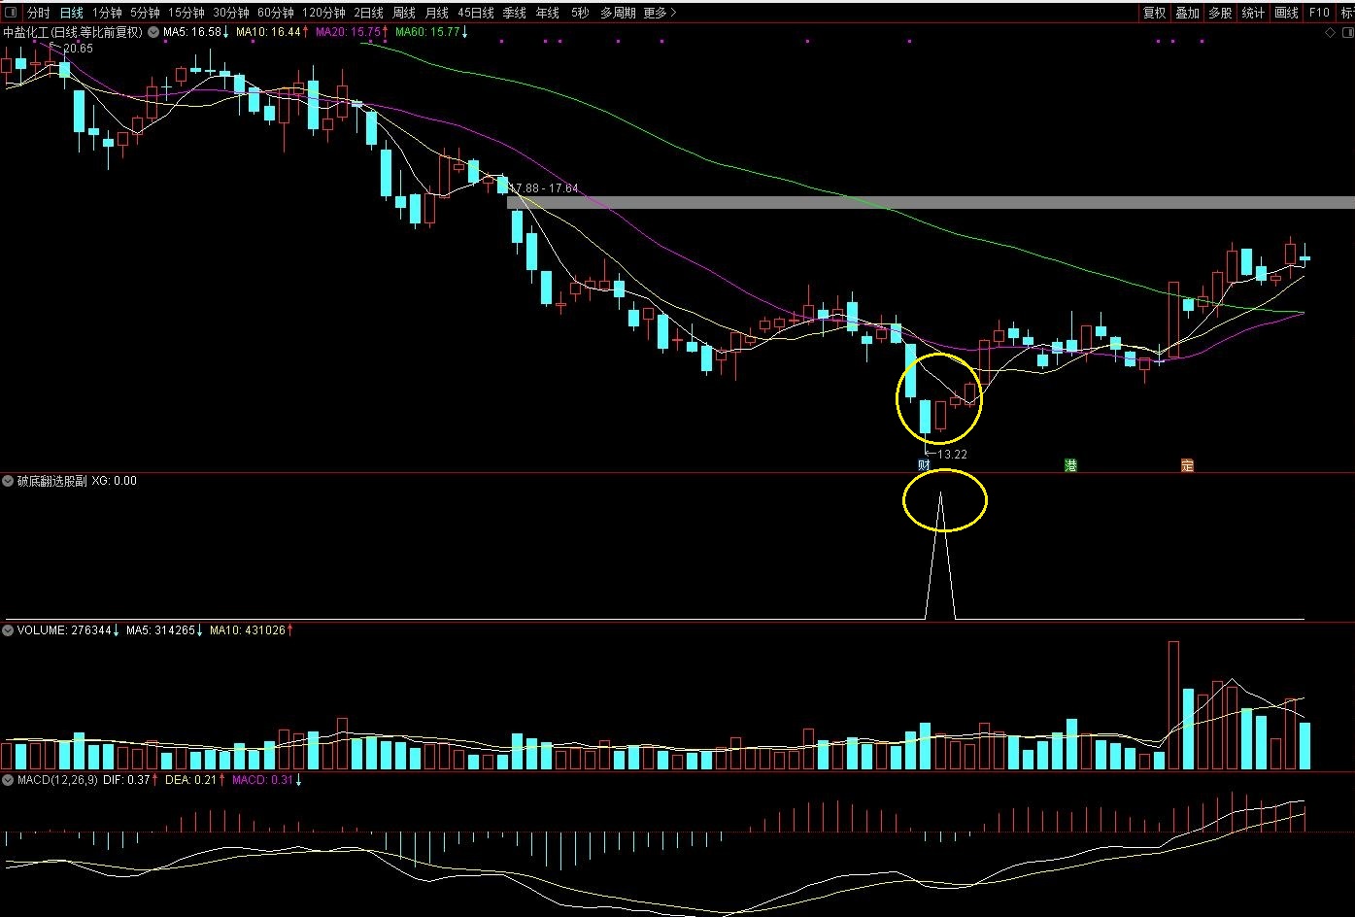The width and height of the screenshot is (1355, 917).
Task: Expand the 更多 period list
Action: coord(661,13)
